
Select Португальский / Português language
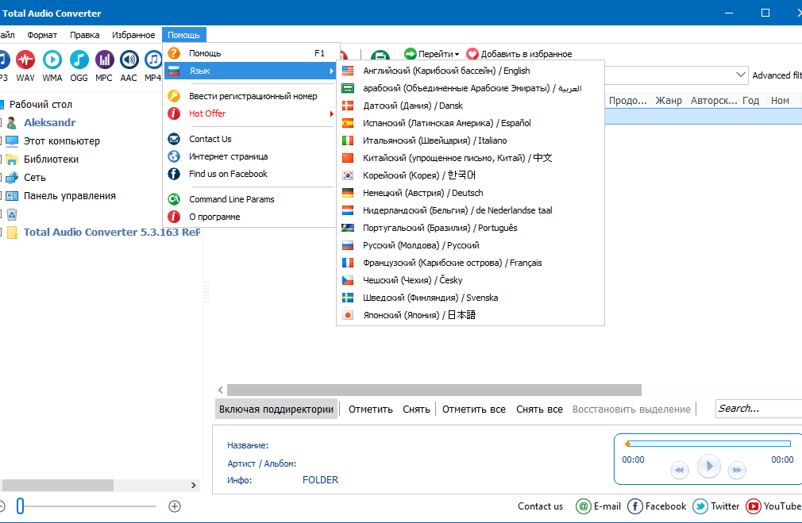(x=470, y=228)
